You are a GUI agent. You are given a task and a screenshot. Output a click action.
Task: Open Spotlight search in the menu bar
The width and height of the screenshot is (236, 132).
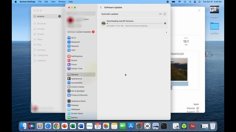tap(190, 2)
